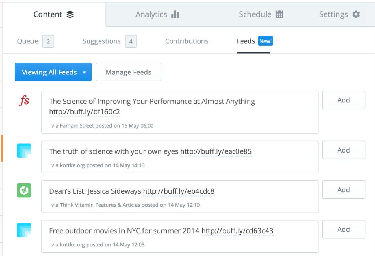Add the Dean's List Jessica Sideways post
Screen dimensions: 375x256
344,190
